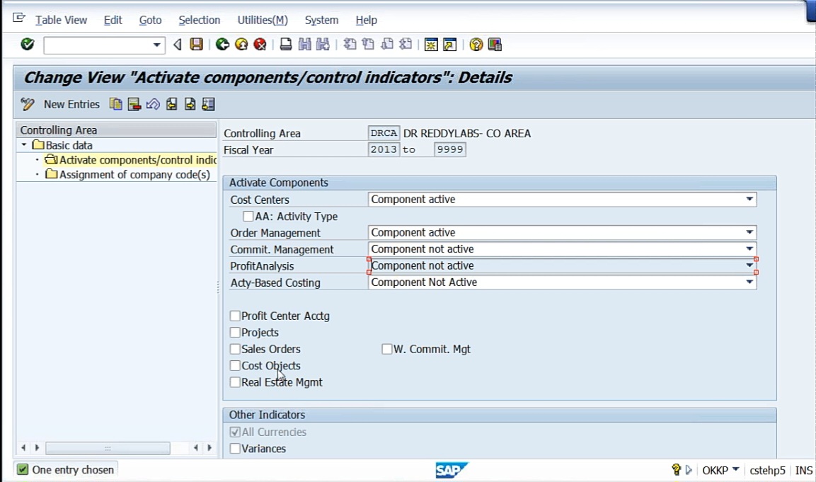
Task: Click the green Back arrow icon
Action: pos(223,45)
